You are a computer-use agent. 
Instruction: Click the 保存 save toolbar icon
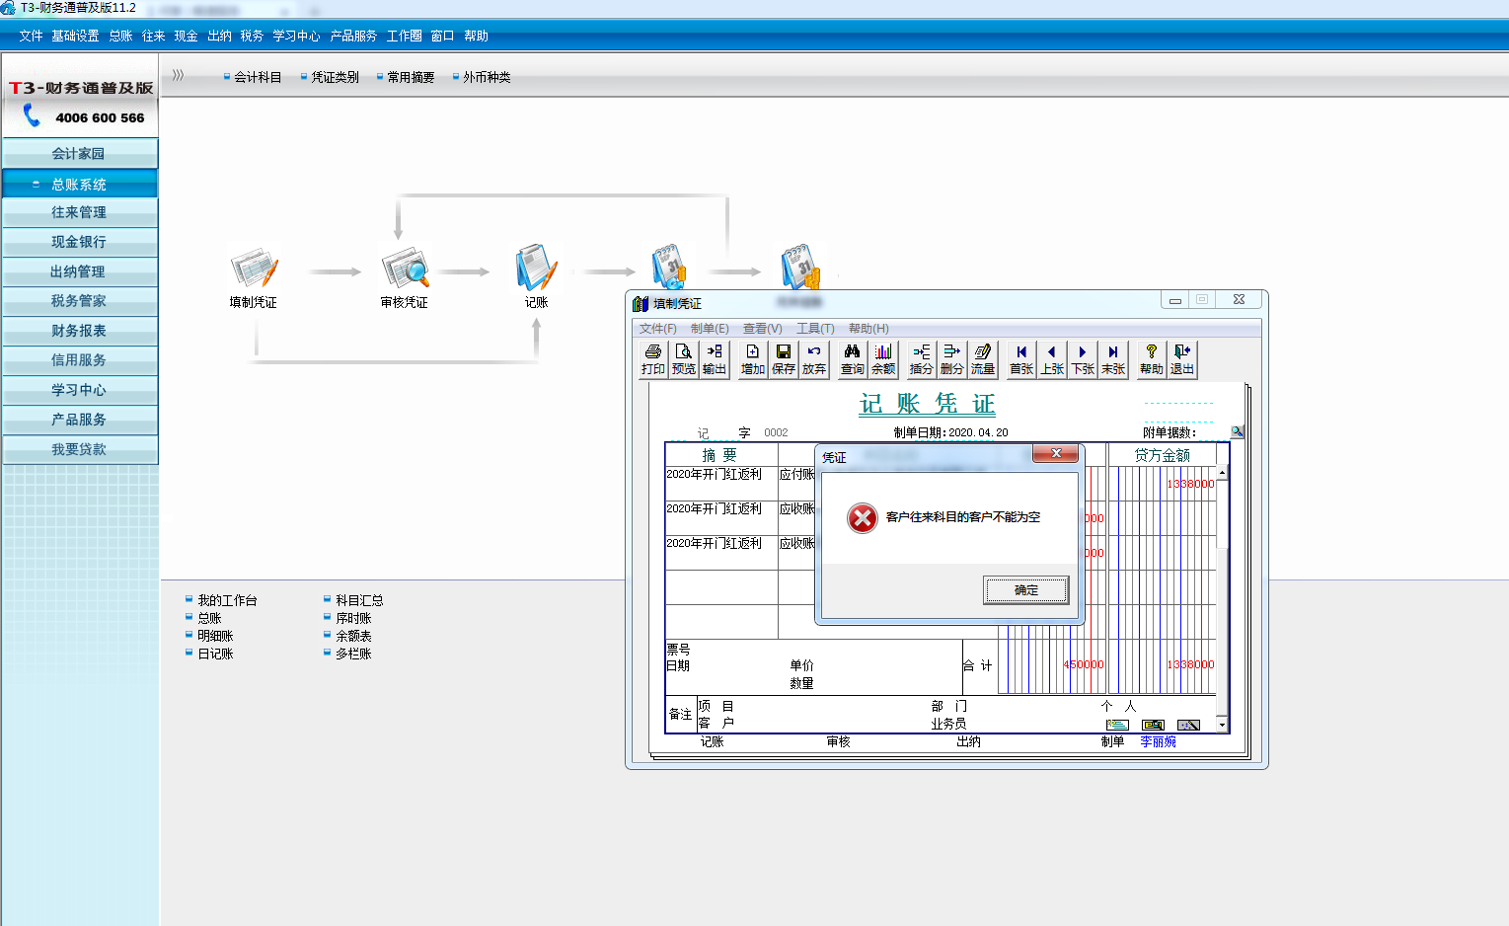click(x=784, y=359)
